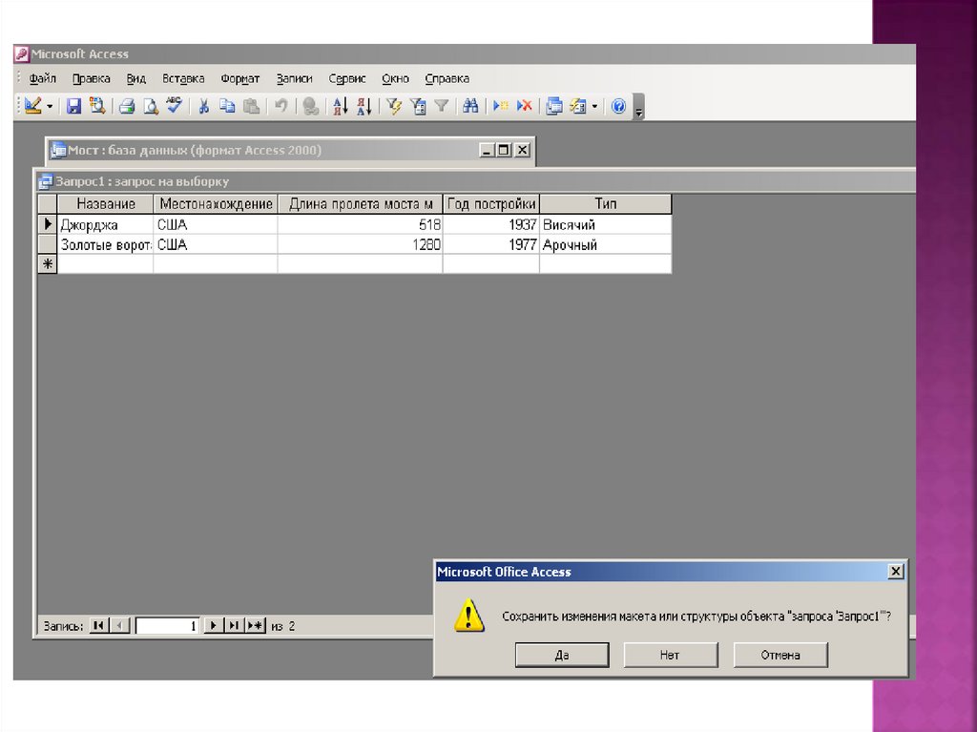This screenshot has height=732, width=977.
Task: Open the Справка menu
Action: 447,78
